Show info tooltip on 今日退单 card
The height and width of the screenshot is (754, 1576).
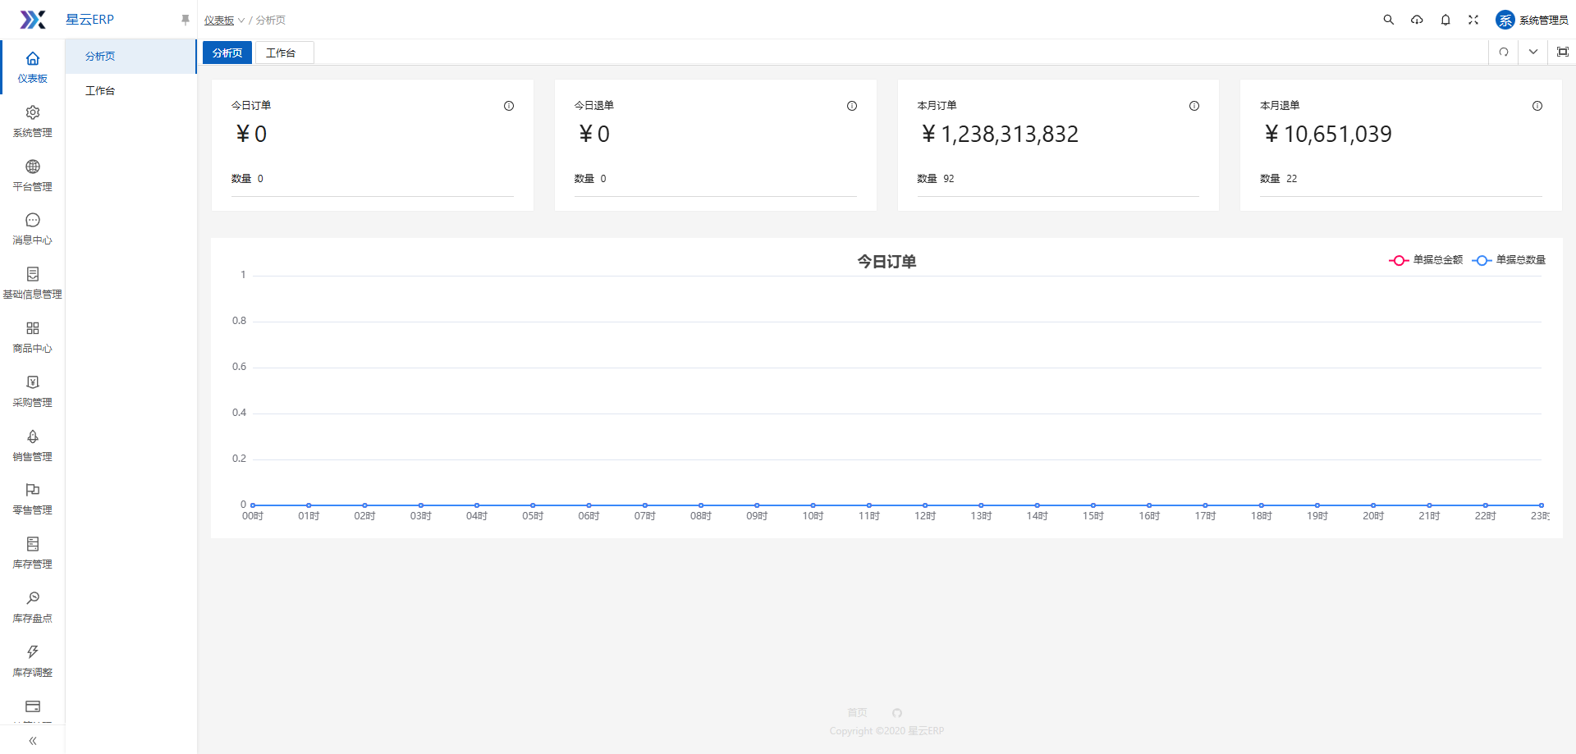coord(852,106)
